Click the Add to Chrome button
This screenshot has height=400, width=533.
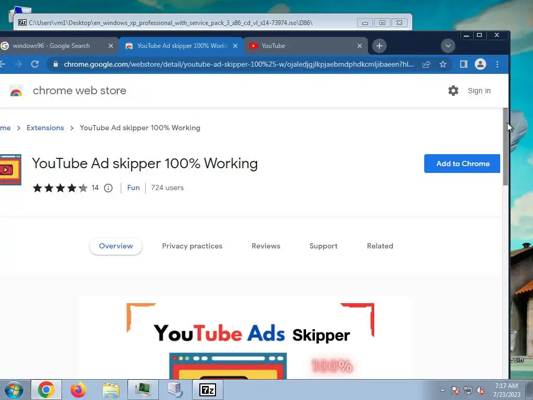pyautogui.click(x=462, y=164)
